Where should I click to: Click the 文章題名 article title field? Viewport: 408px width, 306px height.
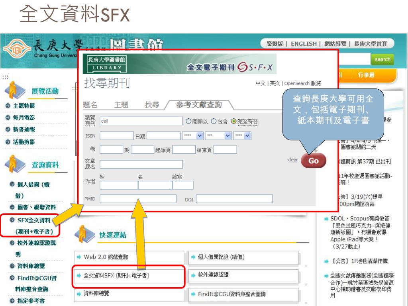(141, 164)
